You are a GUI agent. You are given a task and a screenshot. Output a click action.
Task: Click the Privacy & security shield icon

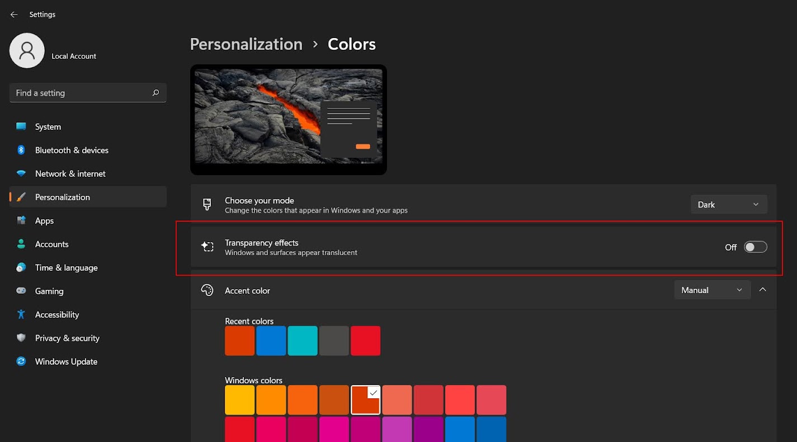point(21,338)
